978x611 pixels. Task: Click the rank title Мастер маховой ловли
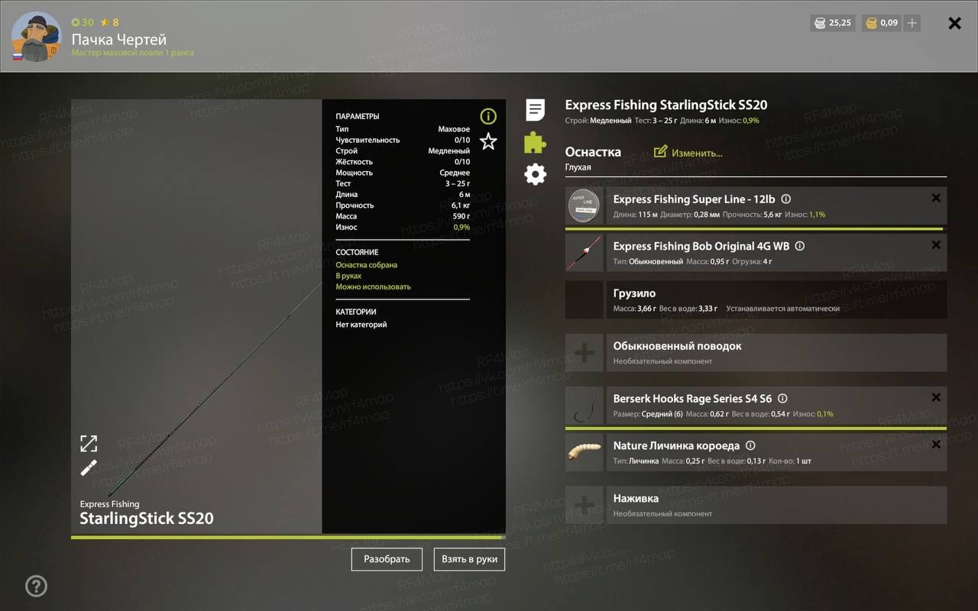pyautogui.click(x=133, y=53)
